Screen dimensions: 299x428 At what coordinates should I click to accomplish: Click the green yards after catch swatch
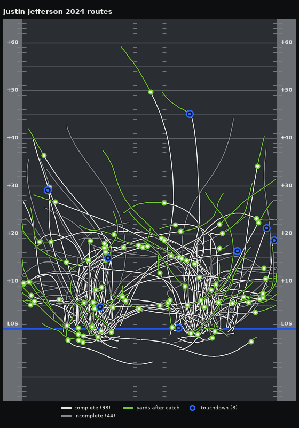[128, 408]
